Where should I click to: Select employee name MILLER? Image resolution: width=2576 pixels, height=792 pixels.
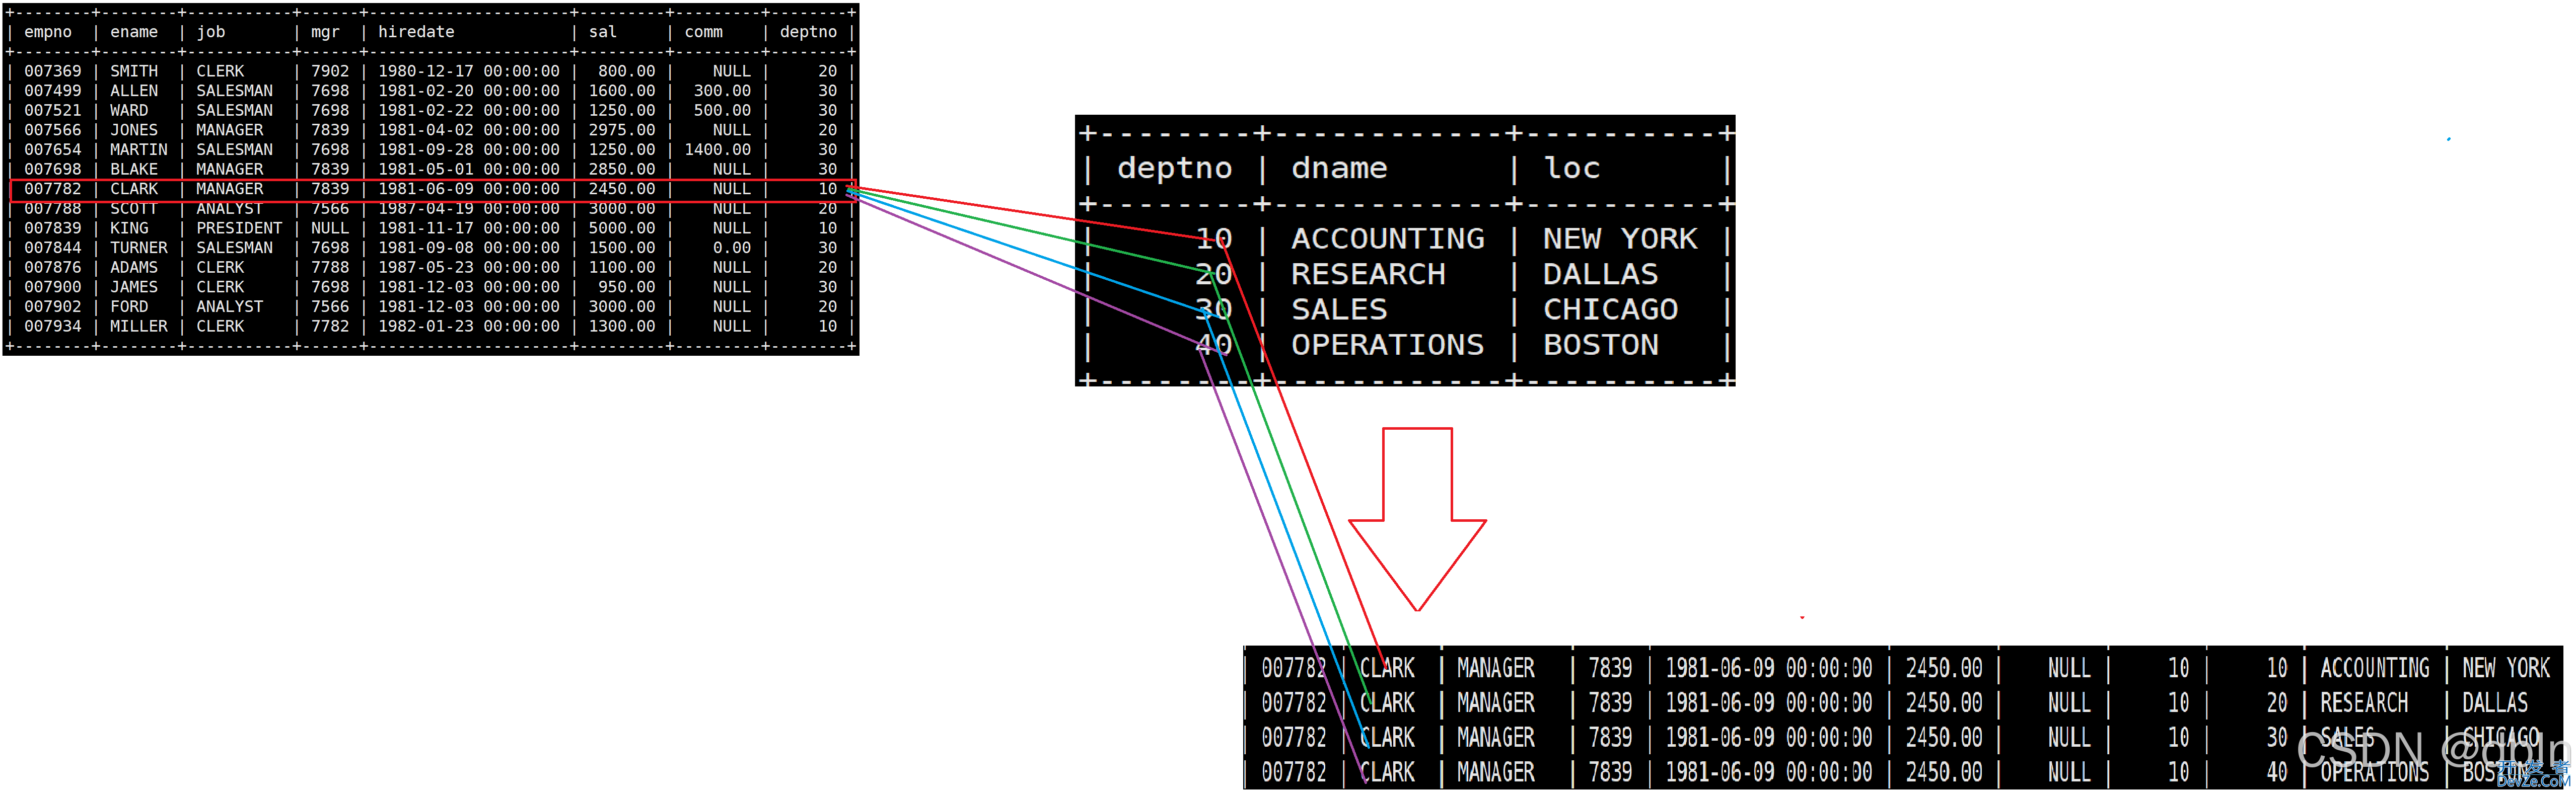(x=139, y=327)
